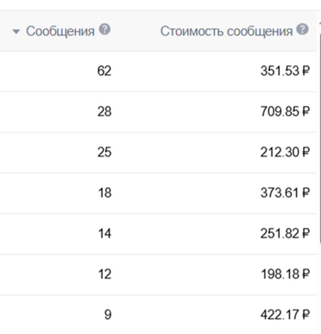Pick the 212.30 ₽ cost value
Viewport: 321px width, 334px height.
click(x=284, y=152)
